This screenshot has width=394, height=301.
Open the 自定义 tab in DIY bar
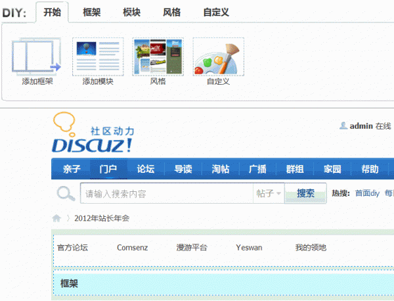(x=216, y=12)
